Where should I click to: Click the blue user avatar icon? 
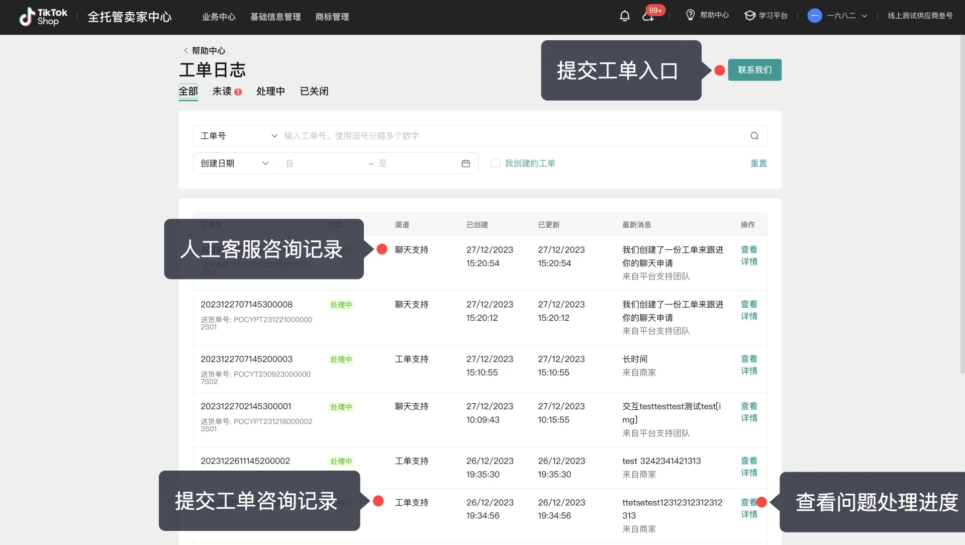pos(815,16)
